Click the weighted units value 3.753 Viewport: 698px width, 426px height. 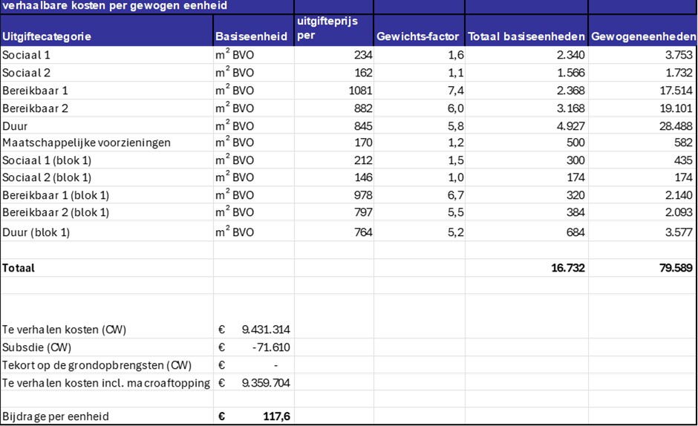click(679, 55)
